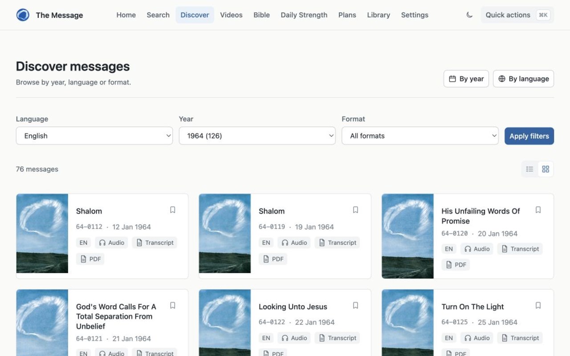Open Quick actions command palette
The height and width of the screenshot is (356, 570).
tap(517, 15)
